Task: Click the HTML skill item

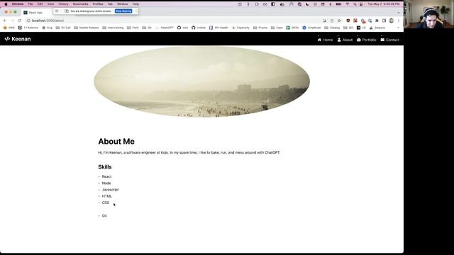Action: pyautogui.click(x=107, y=196)
